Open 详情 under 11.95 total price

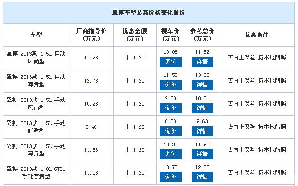click(x=202, y=154)
